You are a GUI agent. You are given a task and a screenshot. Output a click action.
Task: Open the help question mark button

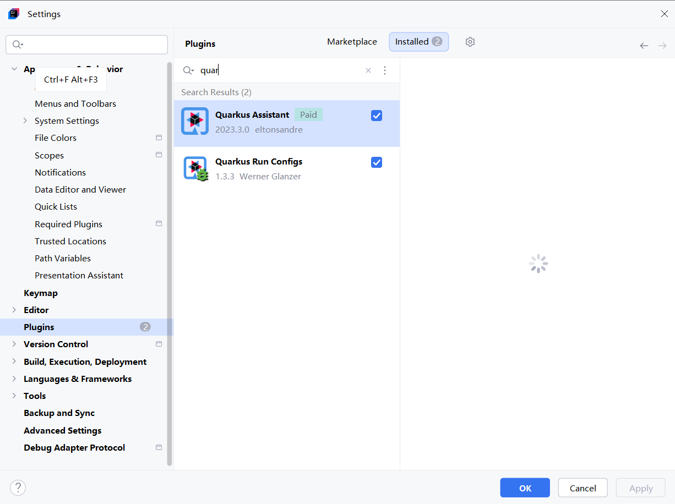[x=18, y=487]
